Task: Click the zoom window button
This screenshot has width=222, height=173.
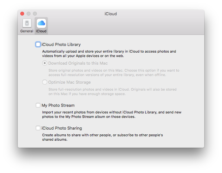Action: 35,14
